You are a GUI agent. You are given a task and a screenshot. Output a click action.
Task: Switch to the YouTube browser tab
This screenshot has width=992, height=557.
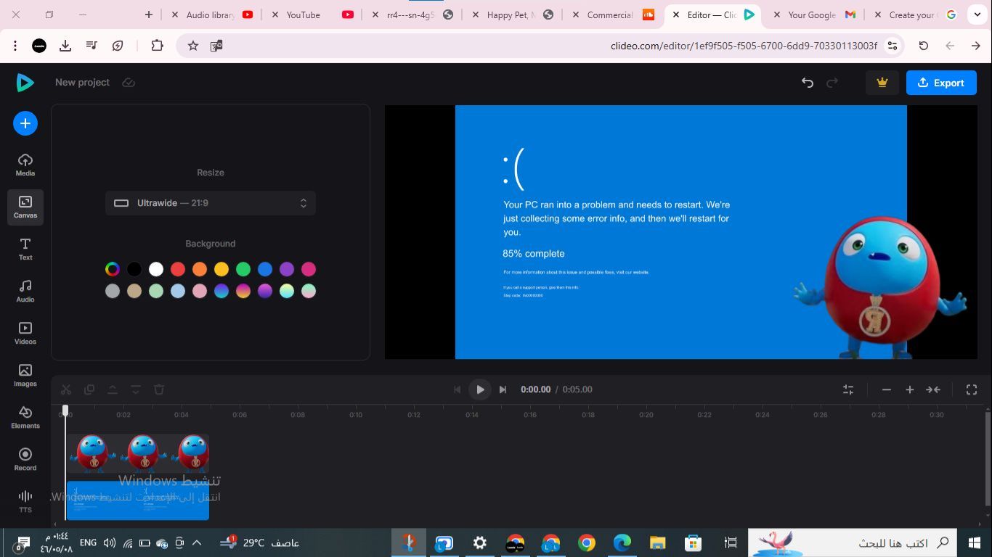click(x=304, y=15)
